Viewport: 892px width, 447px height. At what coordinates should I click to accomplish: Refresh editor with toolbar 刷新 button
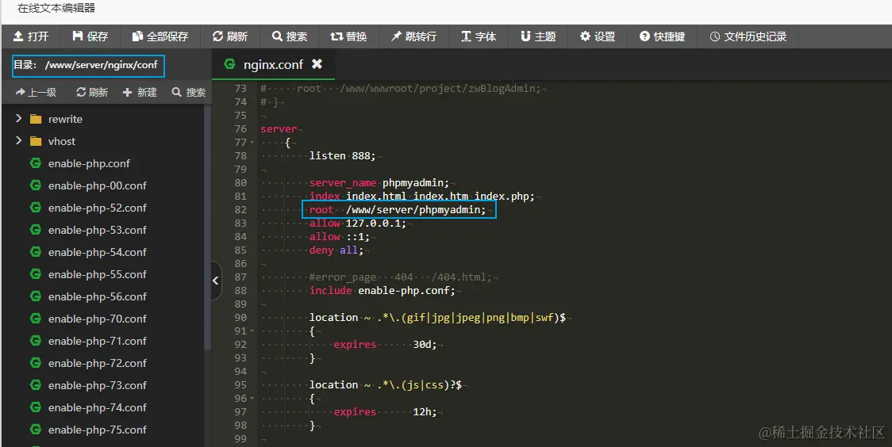230,36
